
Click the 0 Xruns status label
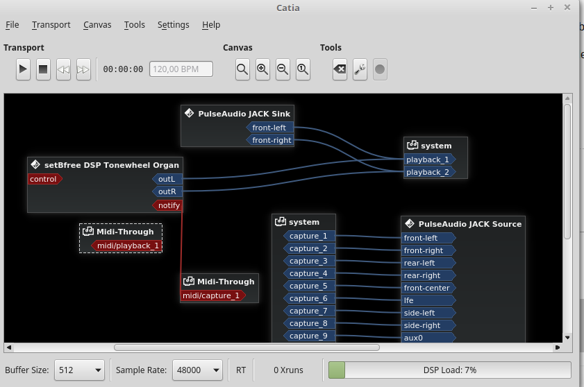pos(288,370)
